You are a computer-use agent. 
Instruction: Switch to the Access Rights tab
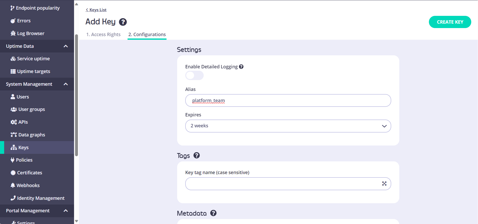[x=103, y=35]
